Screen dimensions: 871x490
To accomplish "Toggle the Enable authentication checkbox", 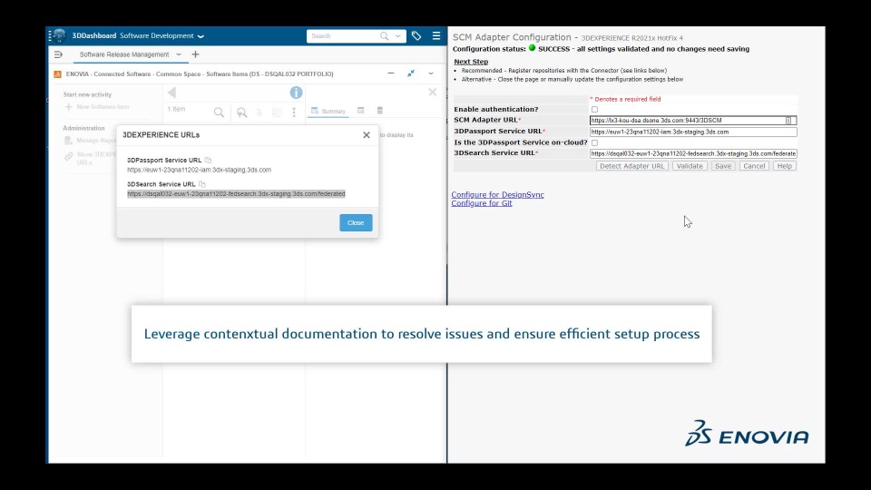I will 594,110.
